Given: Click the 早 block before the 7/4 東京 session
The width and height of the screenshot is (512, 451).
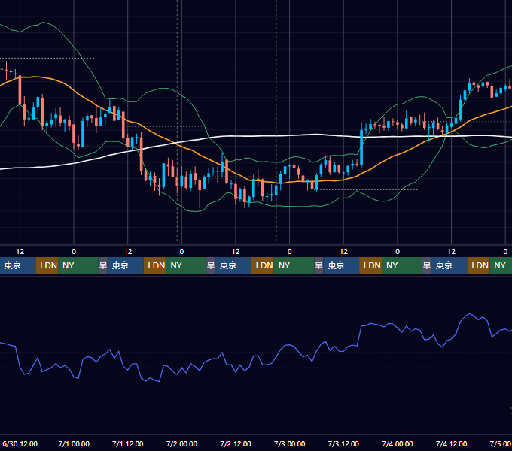Looking at the screenshot, I should [426, 265].
